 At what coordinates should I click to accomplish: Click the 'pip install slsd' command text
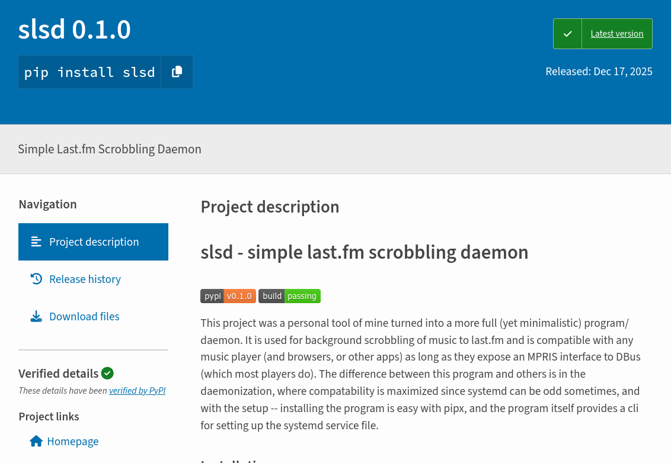point(90,72)
